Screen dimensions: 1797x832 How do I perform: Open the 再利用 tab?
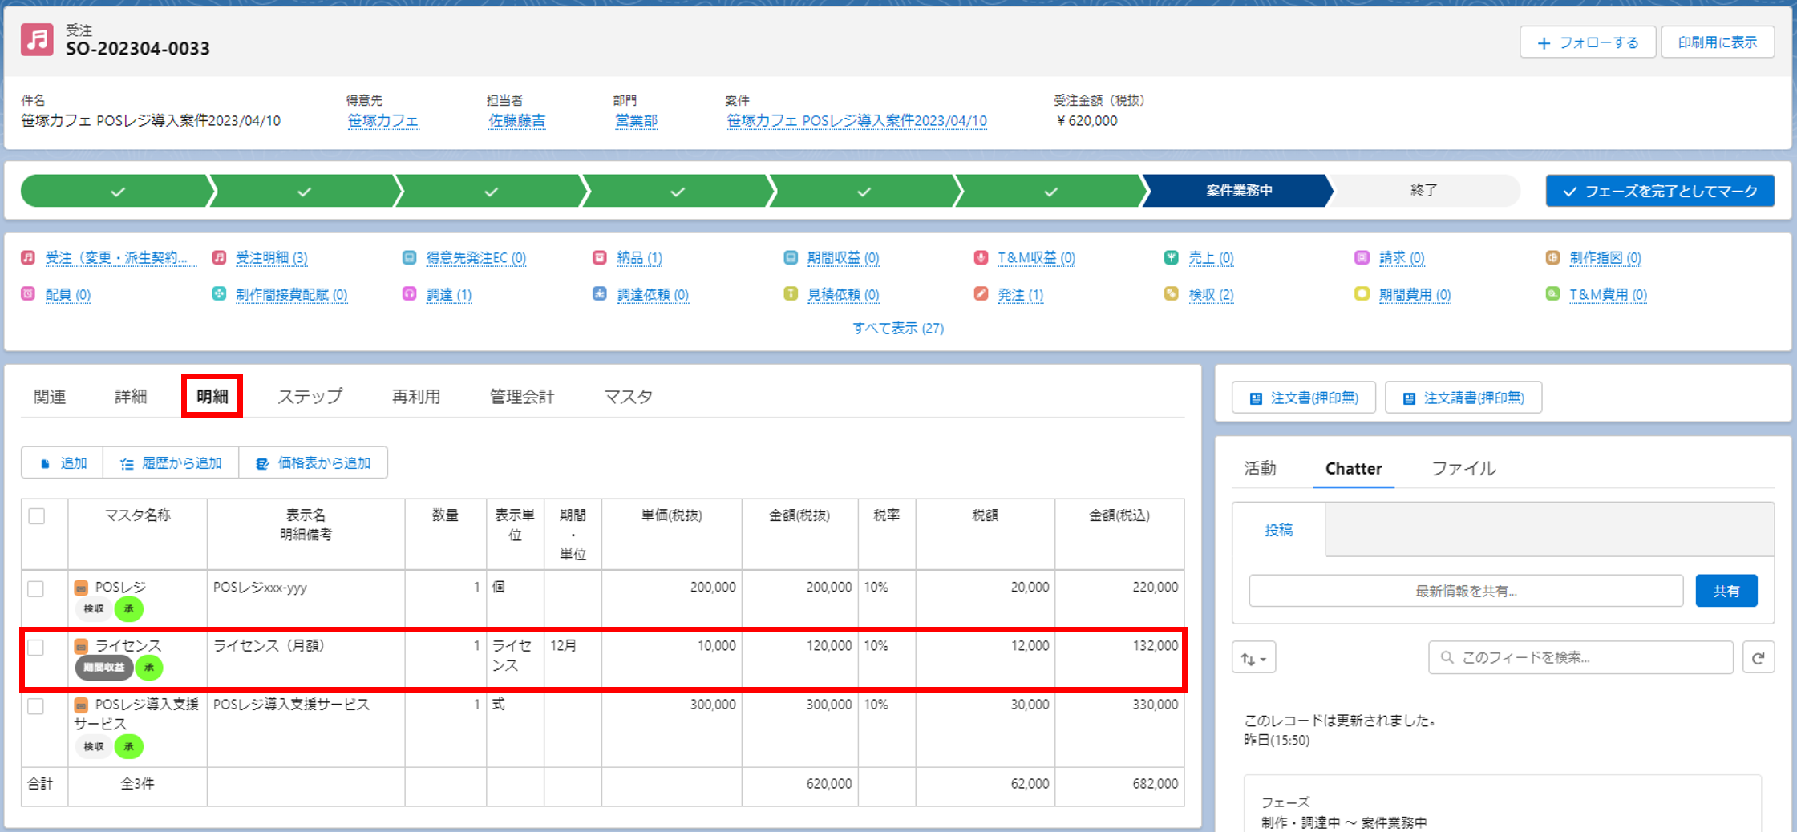[416, 397]
